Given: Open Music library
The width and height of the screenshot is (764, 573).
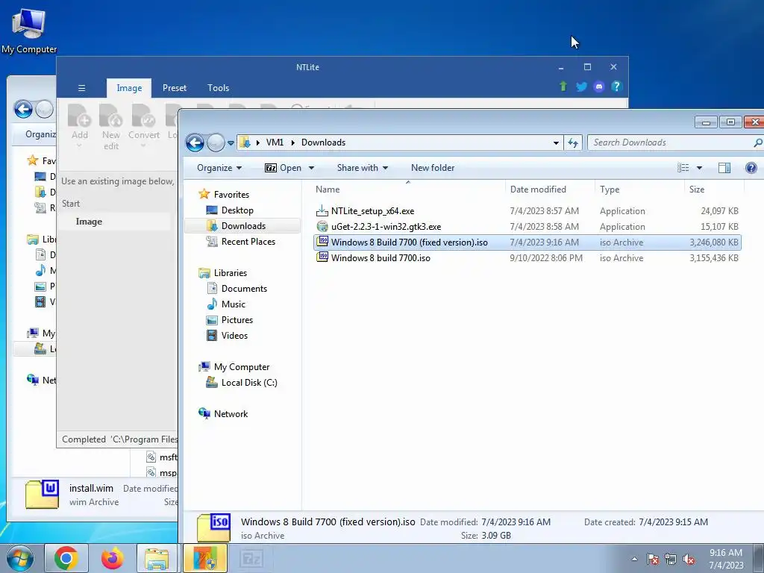Looking at the screenshot, I should point(233,304).
